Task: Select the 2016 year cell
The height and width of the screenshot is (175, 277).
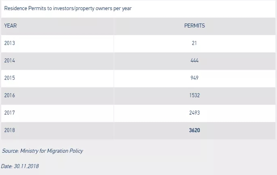Action: pos(10,95)
